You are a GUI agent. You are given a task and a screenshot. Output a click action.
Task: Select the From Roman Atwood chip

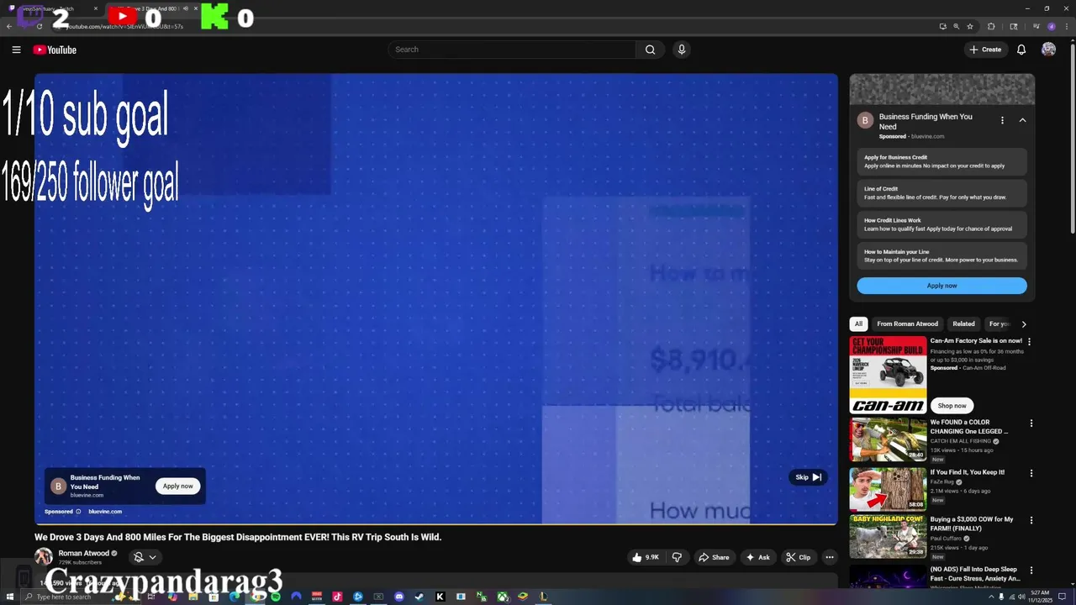(907, 324)
